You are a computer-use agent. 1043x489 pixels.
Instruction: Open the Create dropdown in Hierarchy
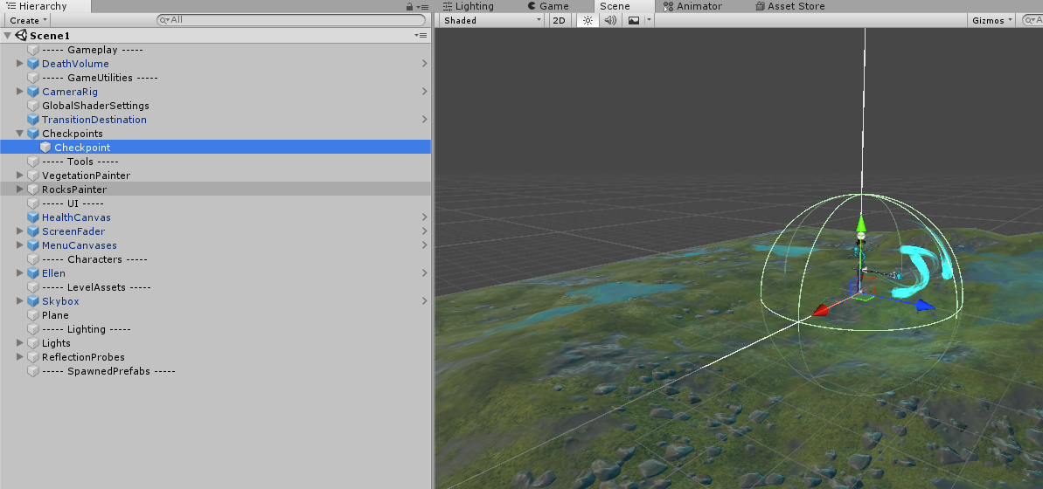coord(28,21)
